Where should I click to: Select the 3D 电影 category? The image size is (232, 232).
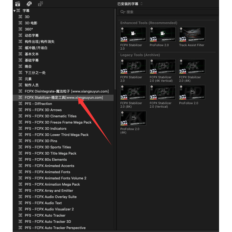(x=63, y=23)
